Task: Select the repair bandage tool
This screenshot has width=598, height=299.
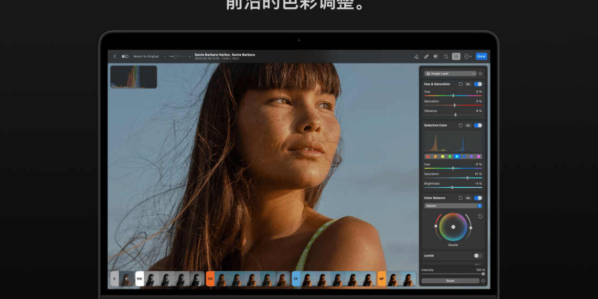Action: [426, 56]
